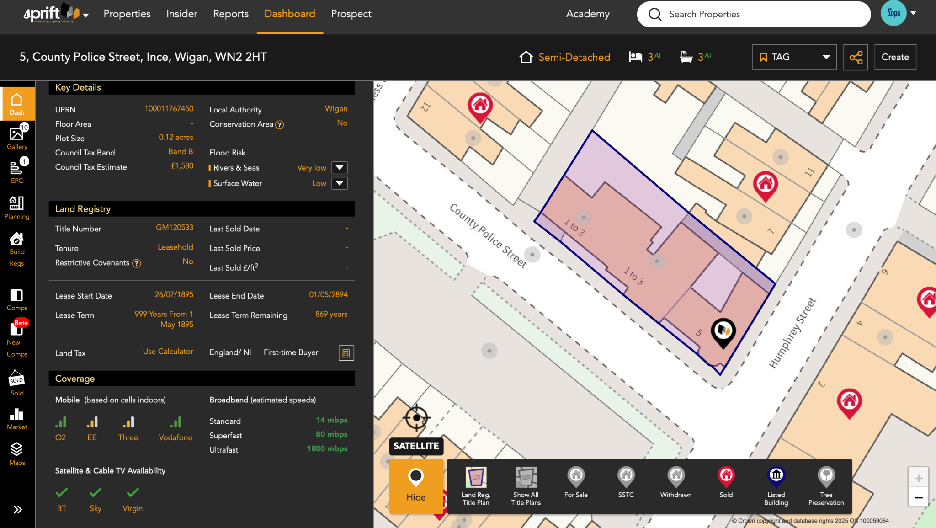This screenshot has width=936, height=528.
Task: Go to Planning in the sidebar
Action: pyautogui.click(x=17, y=208)
